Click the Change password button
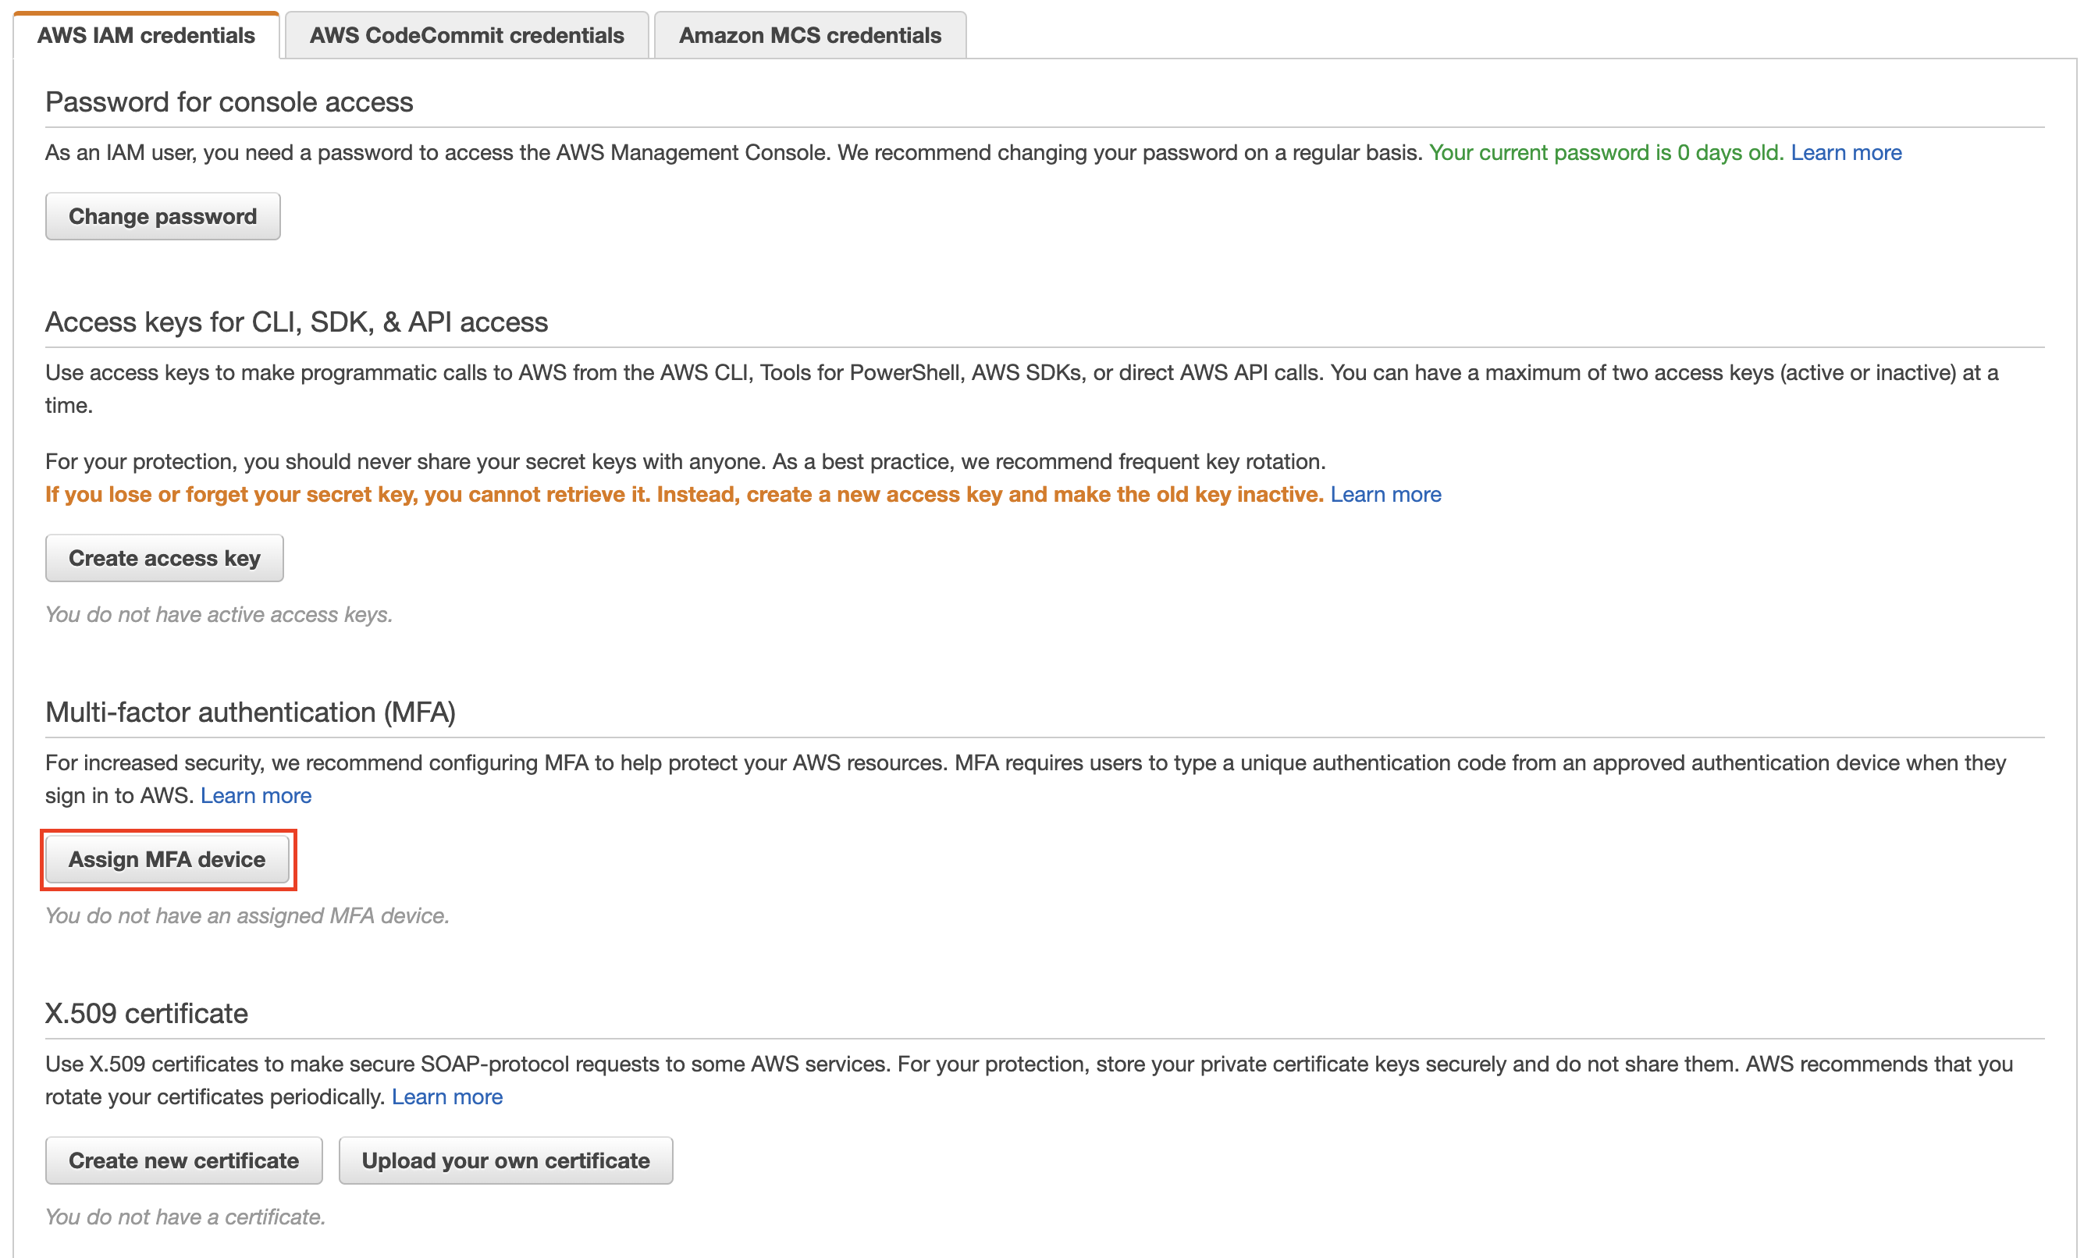Screen dimensions: 2084x1258 pyautogui.click(x=162, y=216)
